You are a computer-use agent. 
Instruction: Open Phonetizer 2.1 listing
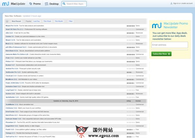10,122
